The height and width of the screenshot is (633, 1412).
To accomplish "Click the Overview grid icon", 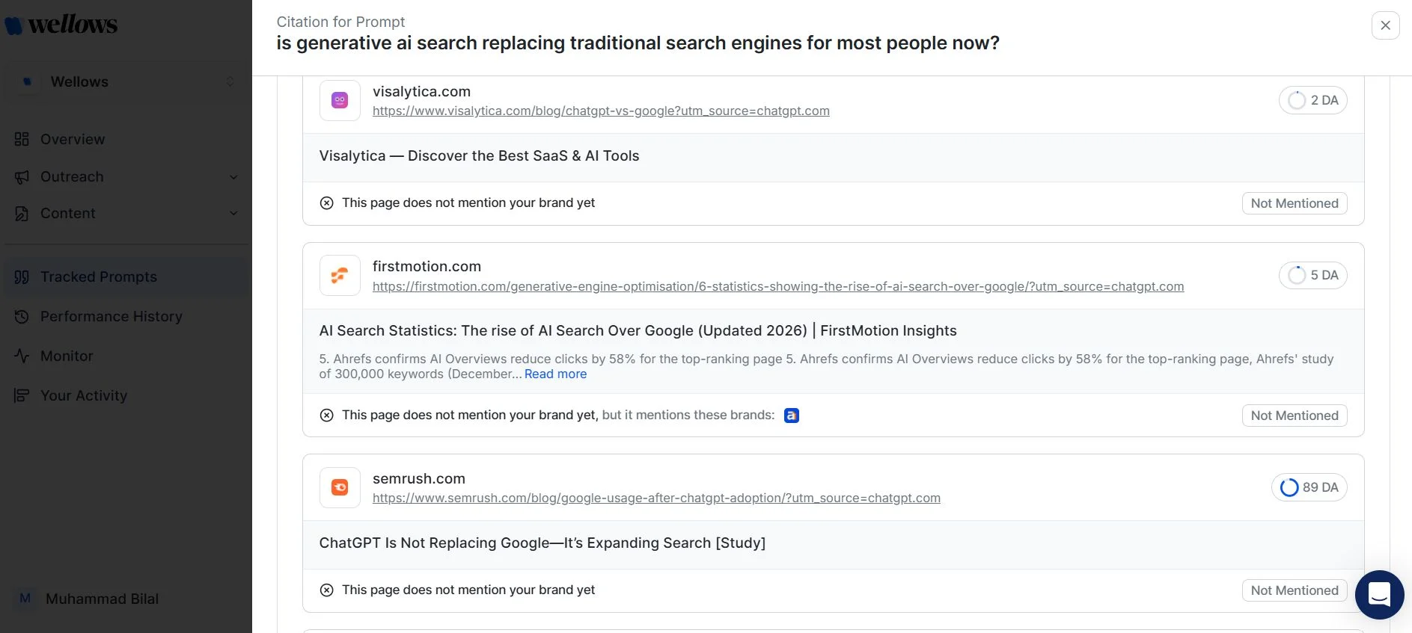I will [22, 139].
